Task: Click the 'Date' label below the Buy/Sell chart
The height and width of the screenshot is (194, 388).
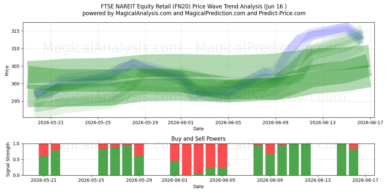Action: 199,187
